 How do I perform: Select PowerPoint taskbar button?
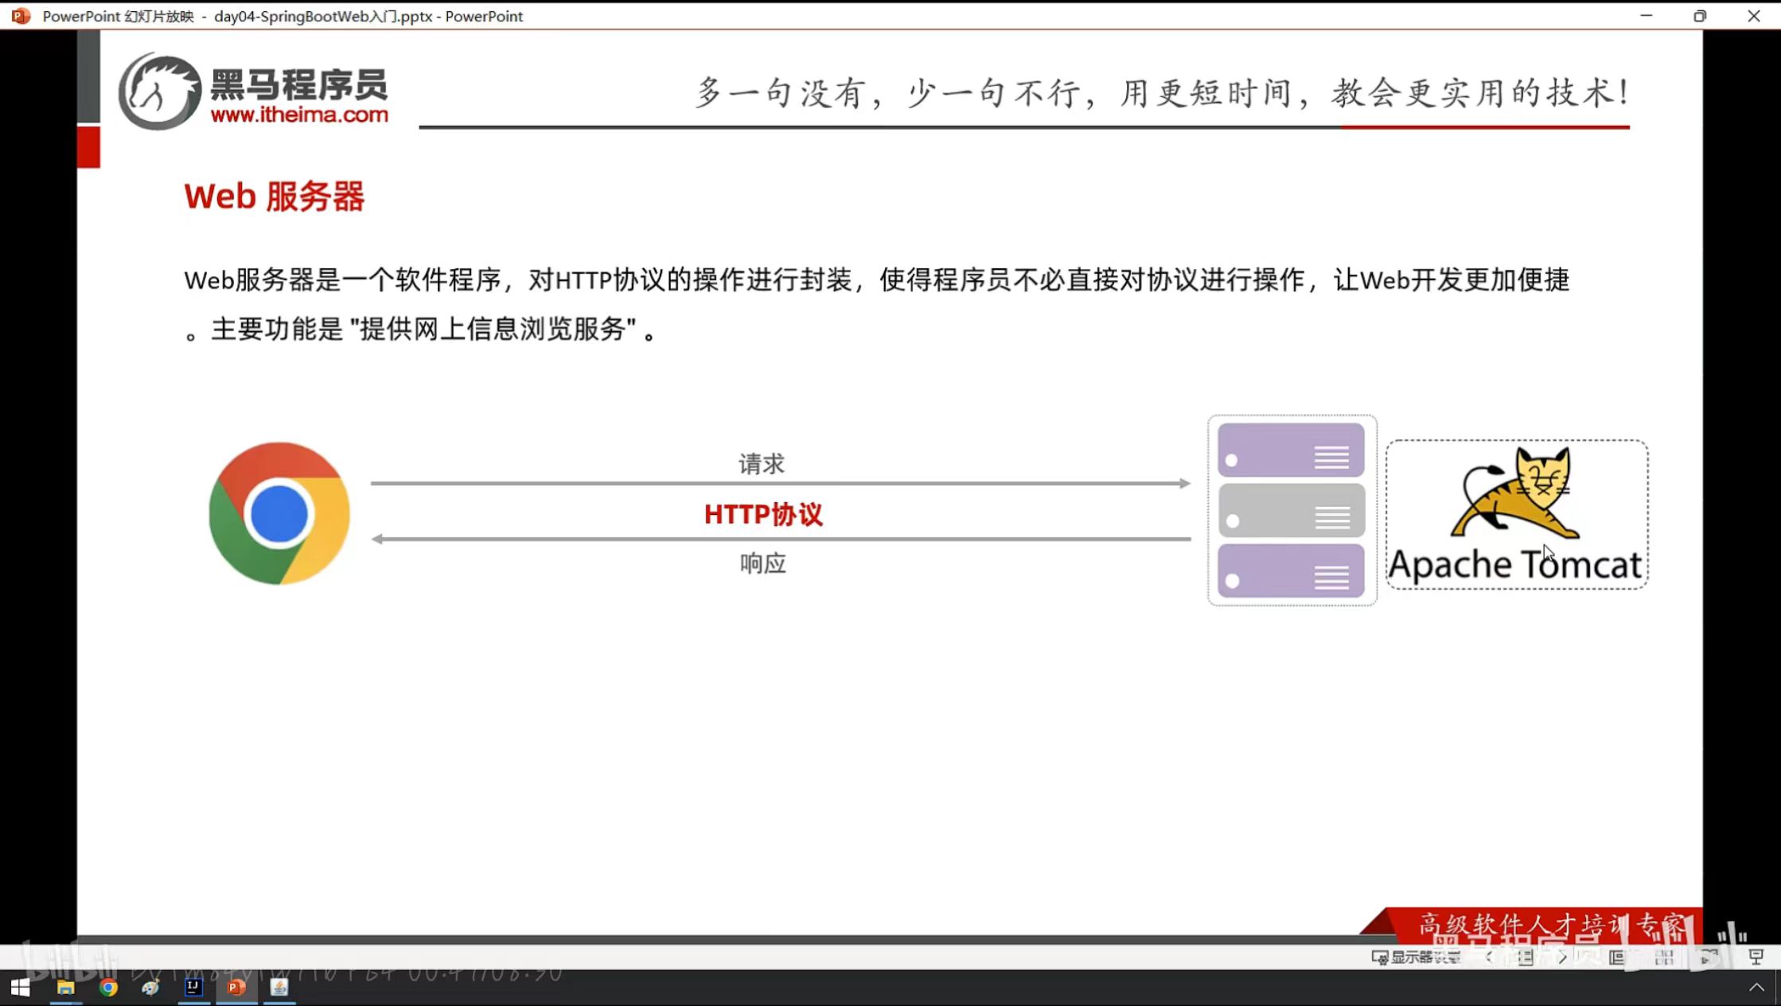(236, 988)
